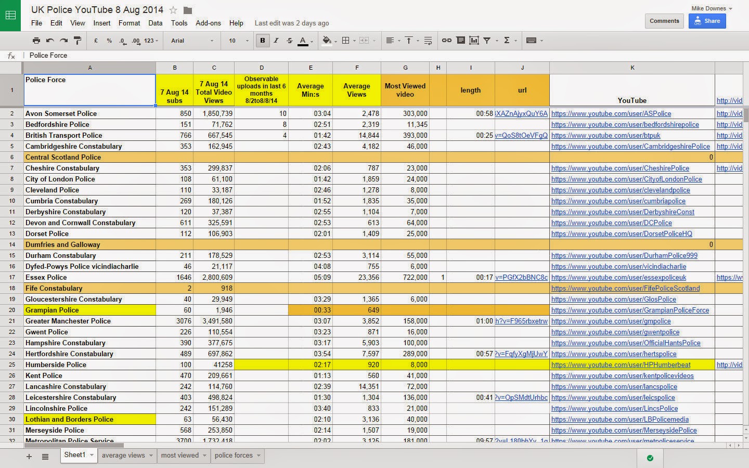Open the ASPolice YouTube link

pos(611,113)
